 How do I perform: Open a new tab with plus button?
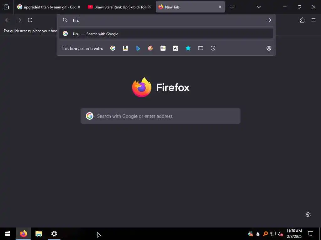point(232,7)
